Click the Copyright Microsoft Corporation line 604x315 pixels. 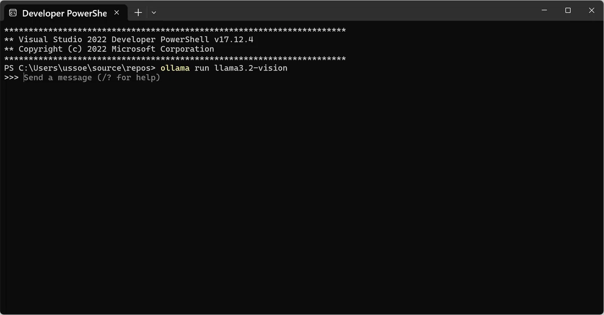pos(109,49)
